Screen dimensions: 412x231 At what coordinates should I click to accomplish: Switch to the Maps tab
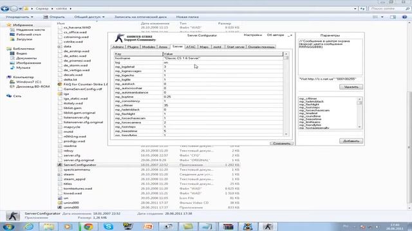tap(204, 47)
